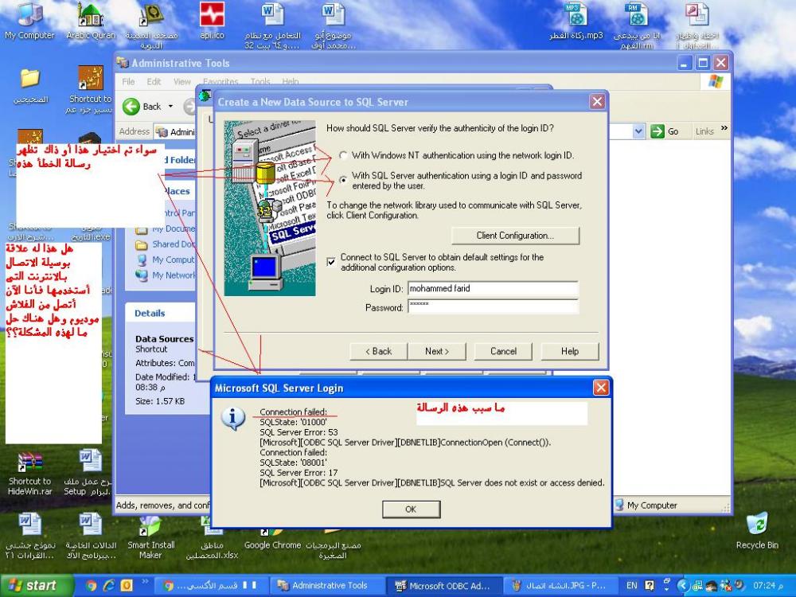Open Smart Install Maker shortcut
The width and height of the screenshot is (796, 597).
coord(150,538)
